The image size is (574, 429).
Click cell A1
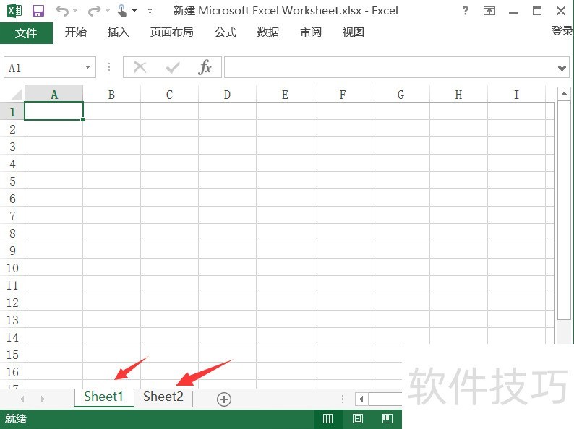click(x=53, y=110)
